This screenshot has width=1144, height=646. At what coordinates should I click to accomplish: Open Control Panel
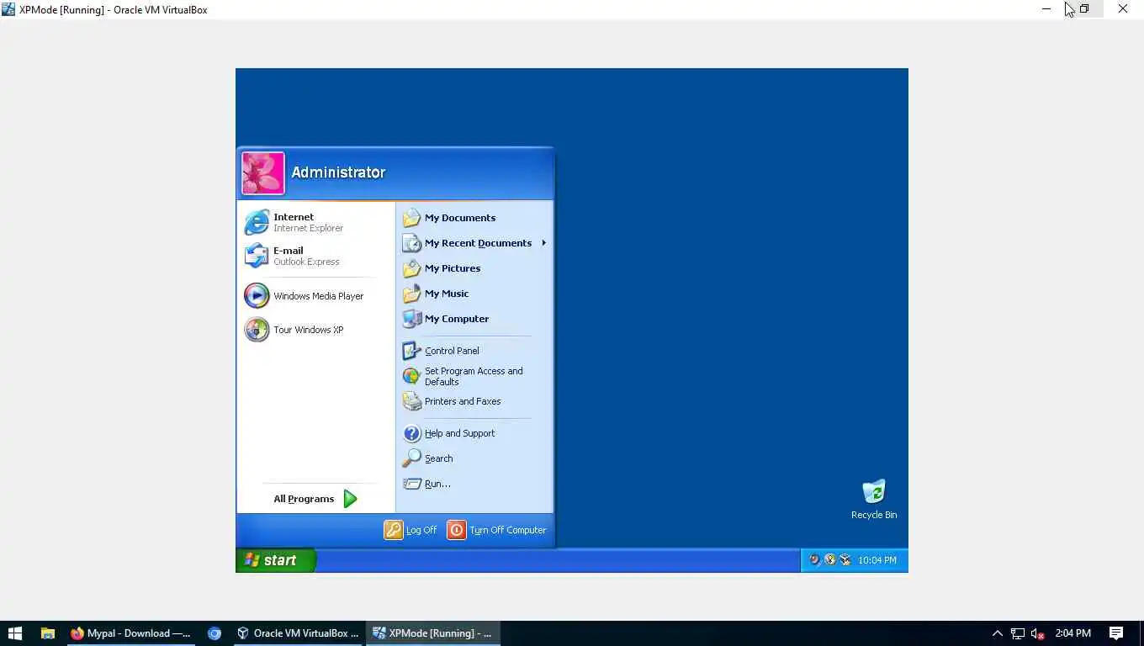click(475, 351)
